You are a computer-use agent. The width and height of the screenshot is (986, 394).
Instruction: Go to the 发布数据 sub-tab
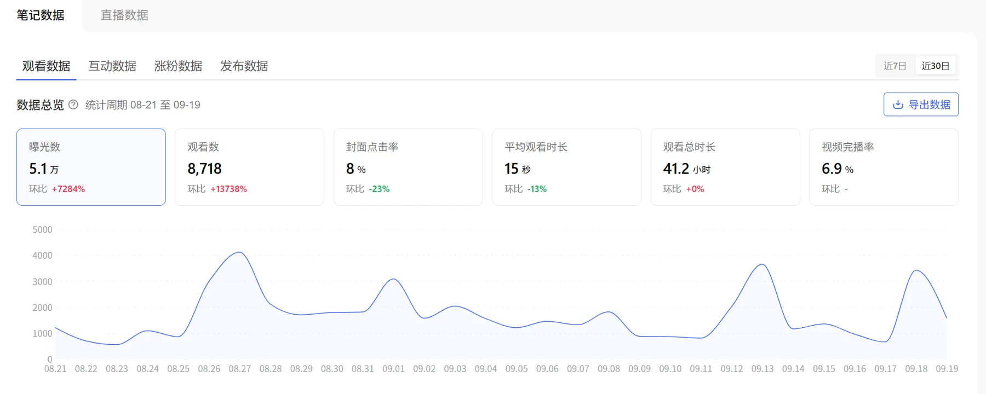244,66
